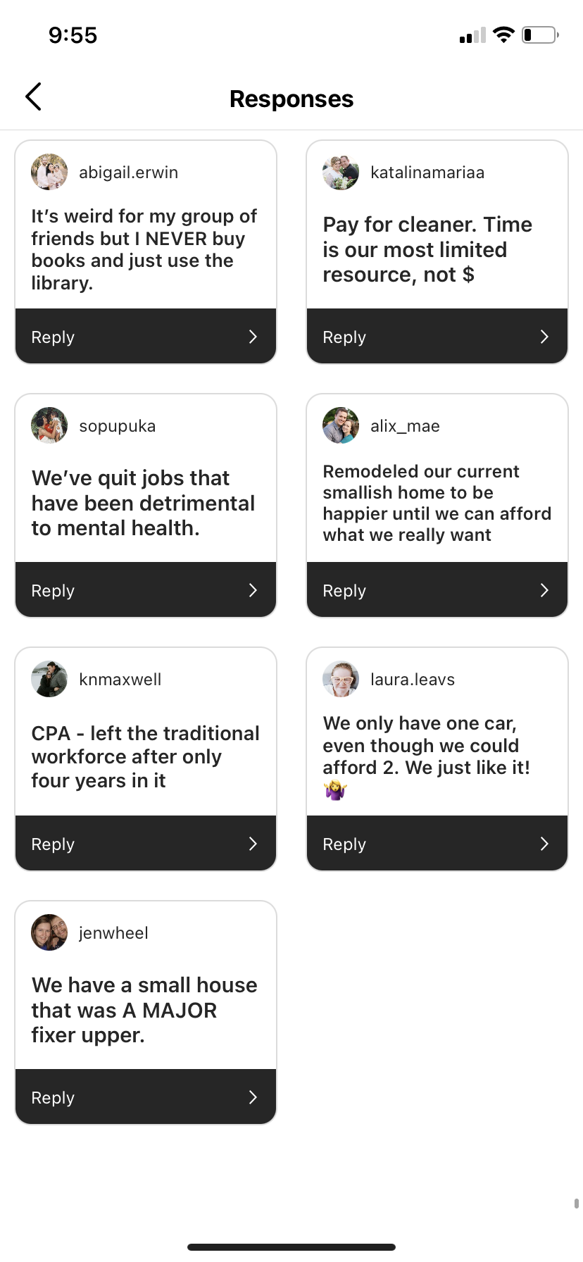This screenshot has width=583, height=1262.
Task: Tap the home indicator bar at bottom
Action: pos(291,1247)
